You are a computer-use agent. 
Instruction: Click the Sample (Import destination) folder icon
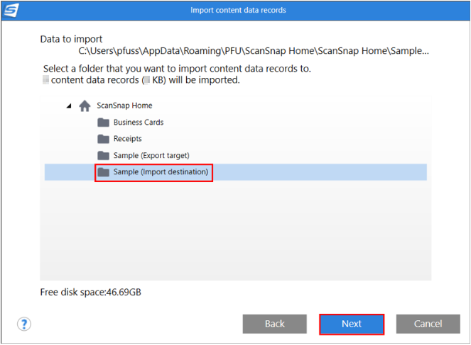coord(103,172)
